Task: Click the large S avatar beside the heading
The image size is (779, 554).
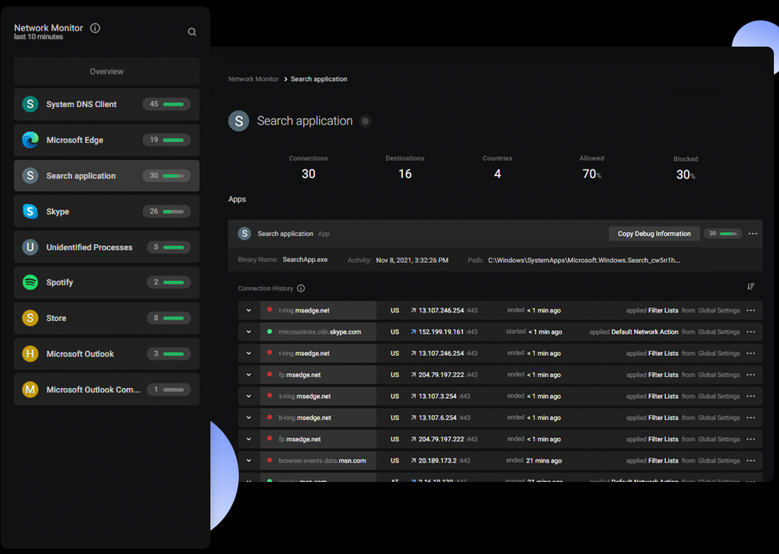Action: [239, 122]
